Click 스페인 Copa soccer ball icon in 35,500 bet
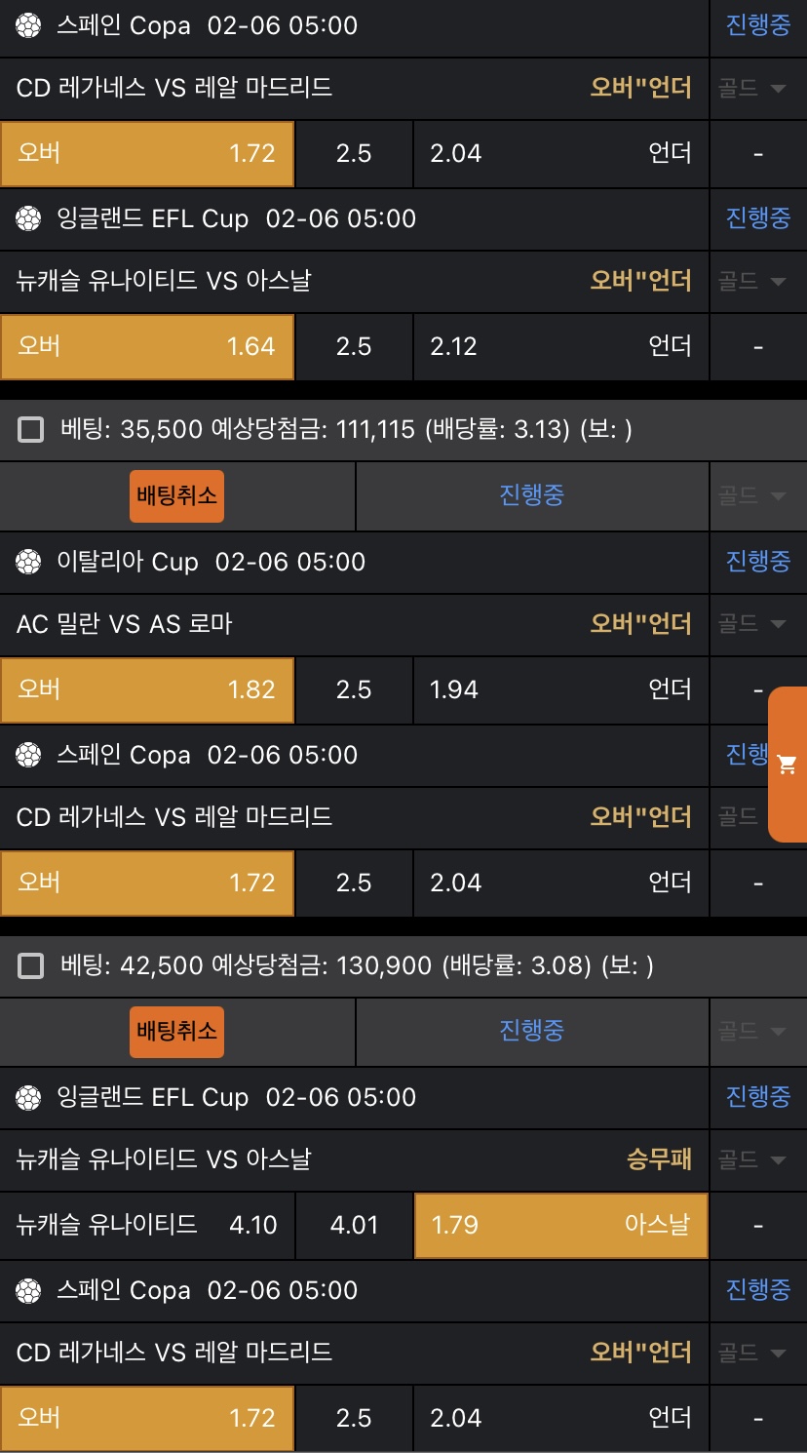The height and width of the screenshot is (1453, 807). point(29,755)
